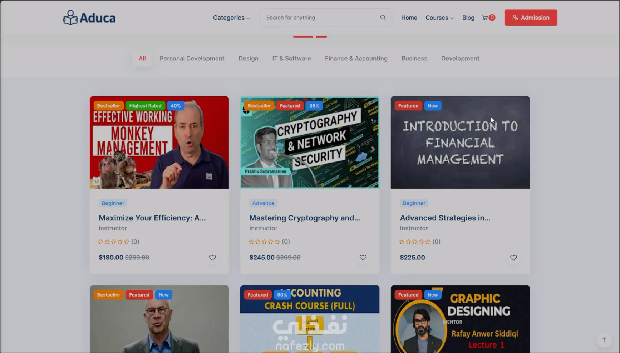The image size is (620, 353).
Task: Click the Aduca logo
Action: click(x=89, y=18)
